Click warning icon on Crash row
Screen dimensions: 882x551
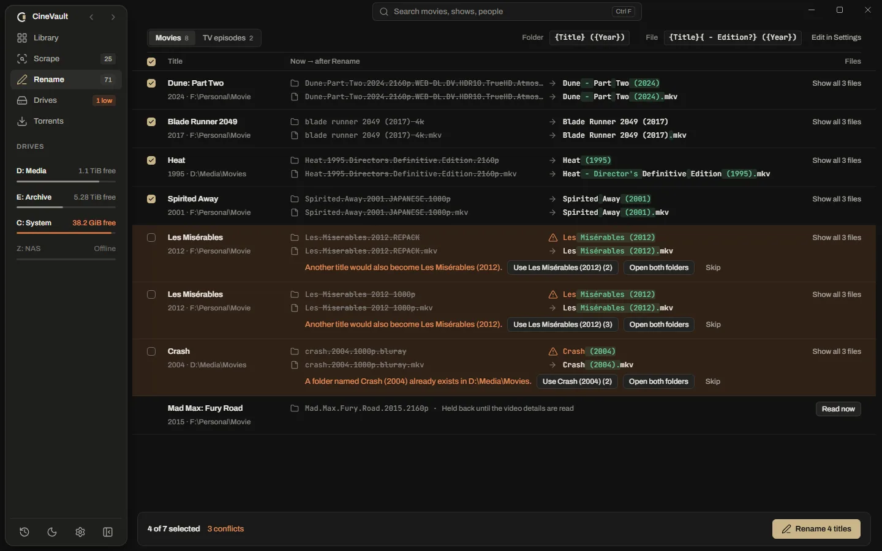pos(552,351)
